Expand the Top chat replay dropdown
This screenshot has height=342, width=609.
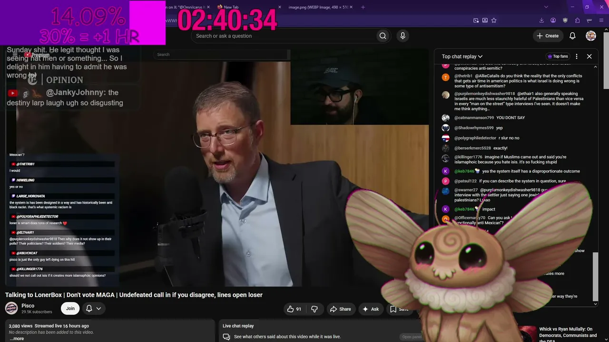point(462,56)
